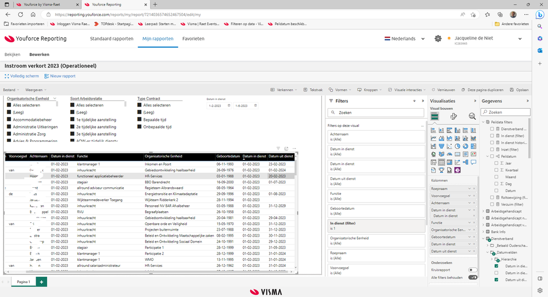
Task: Check the Onbepaalde tijd checkbox
Action: click(139, 127)
